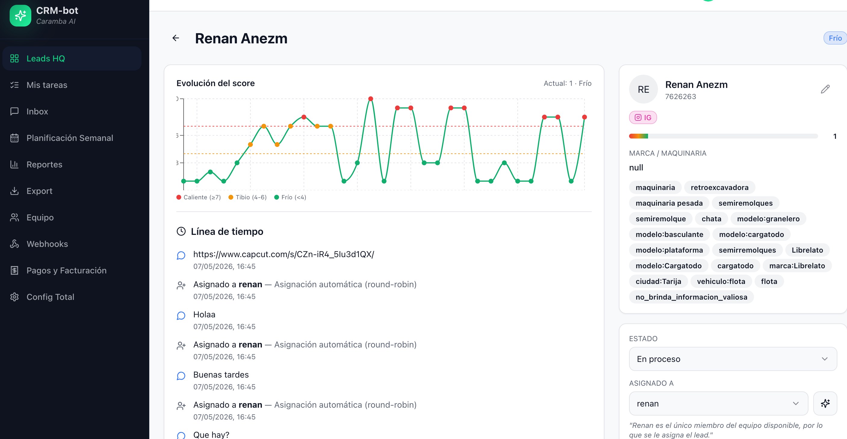
Task: Click the Webhooks icon in sidebar
Action: click(x=14, y=244)
